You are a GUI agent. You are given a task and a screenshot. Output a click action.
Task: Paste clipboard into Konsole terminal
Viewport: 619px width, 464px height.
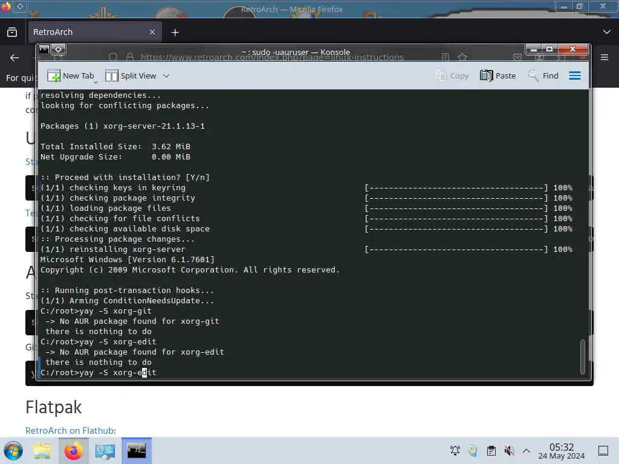tap(498, 76)
